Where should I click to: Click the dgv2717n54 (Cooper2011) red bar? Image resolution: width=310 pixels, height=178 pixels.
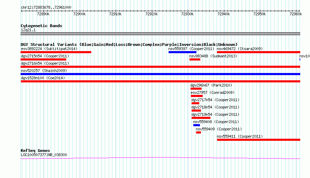(195, 103)
